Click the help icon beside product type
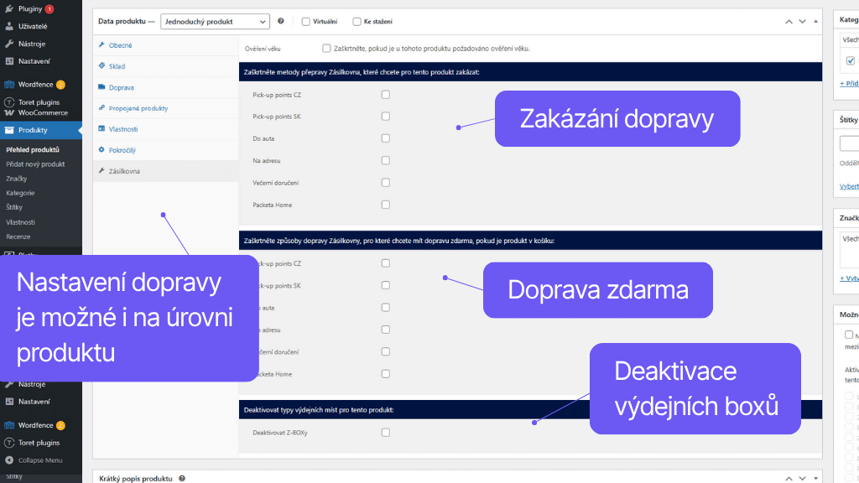 coord(280,21)
